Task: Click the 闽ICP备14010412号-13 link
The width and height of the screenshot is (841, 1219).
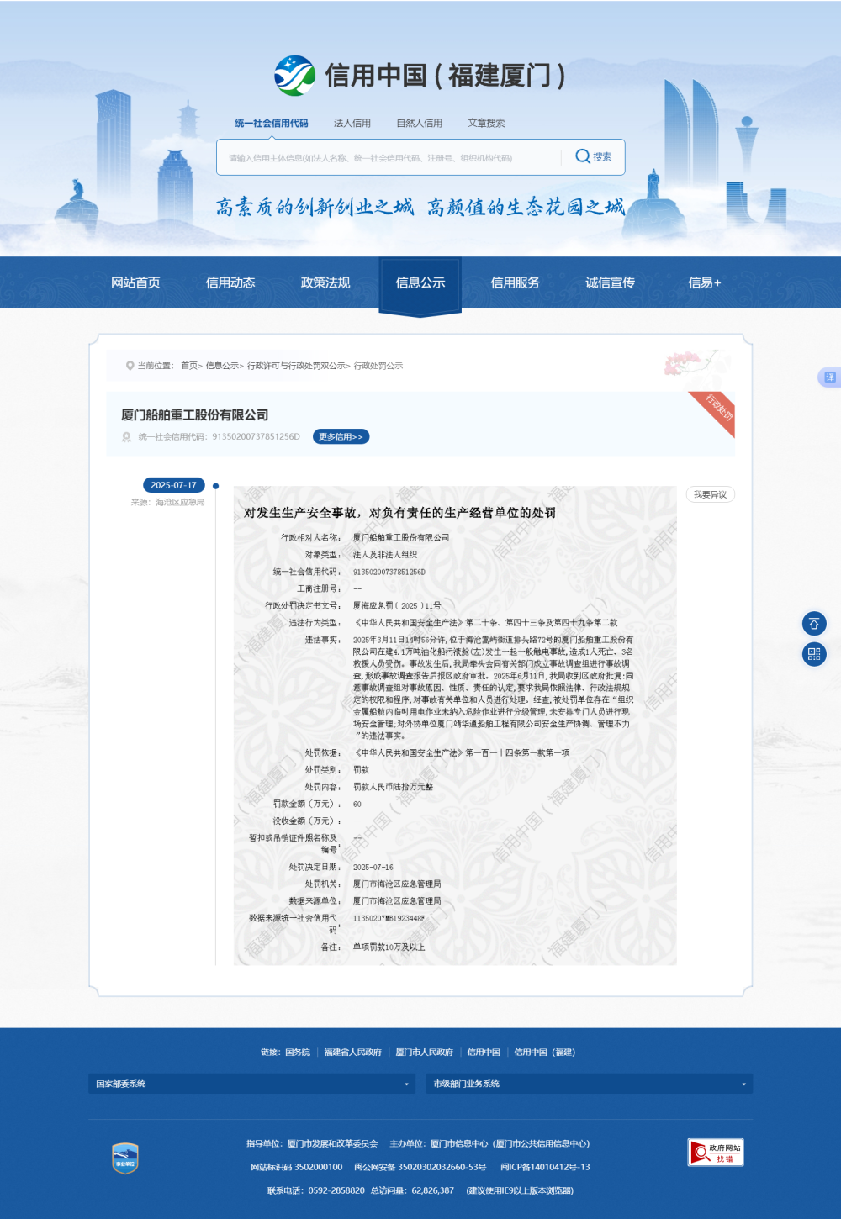Action: click(x=545, y=1167)
